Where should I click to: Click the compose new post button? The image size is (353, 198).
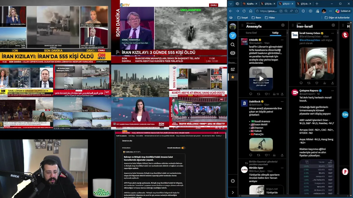233,35
